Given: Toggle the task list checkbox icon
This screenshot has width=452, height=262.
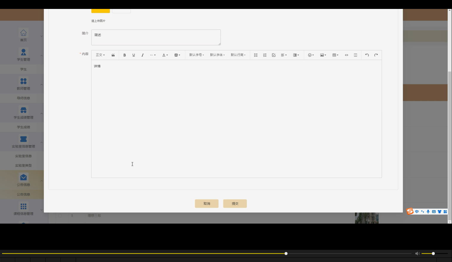Looking at the screenshot, I should point(273,55).
